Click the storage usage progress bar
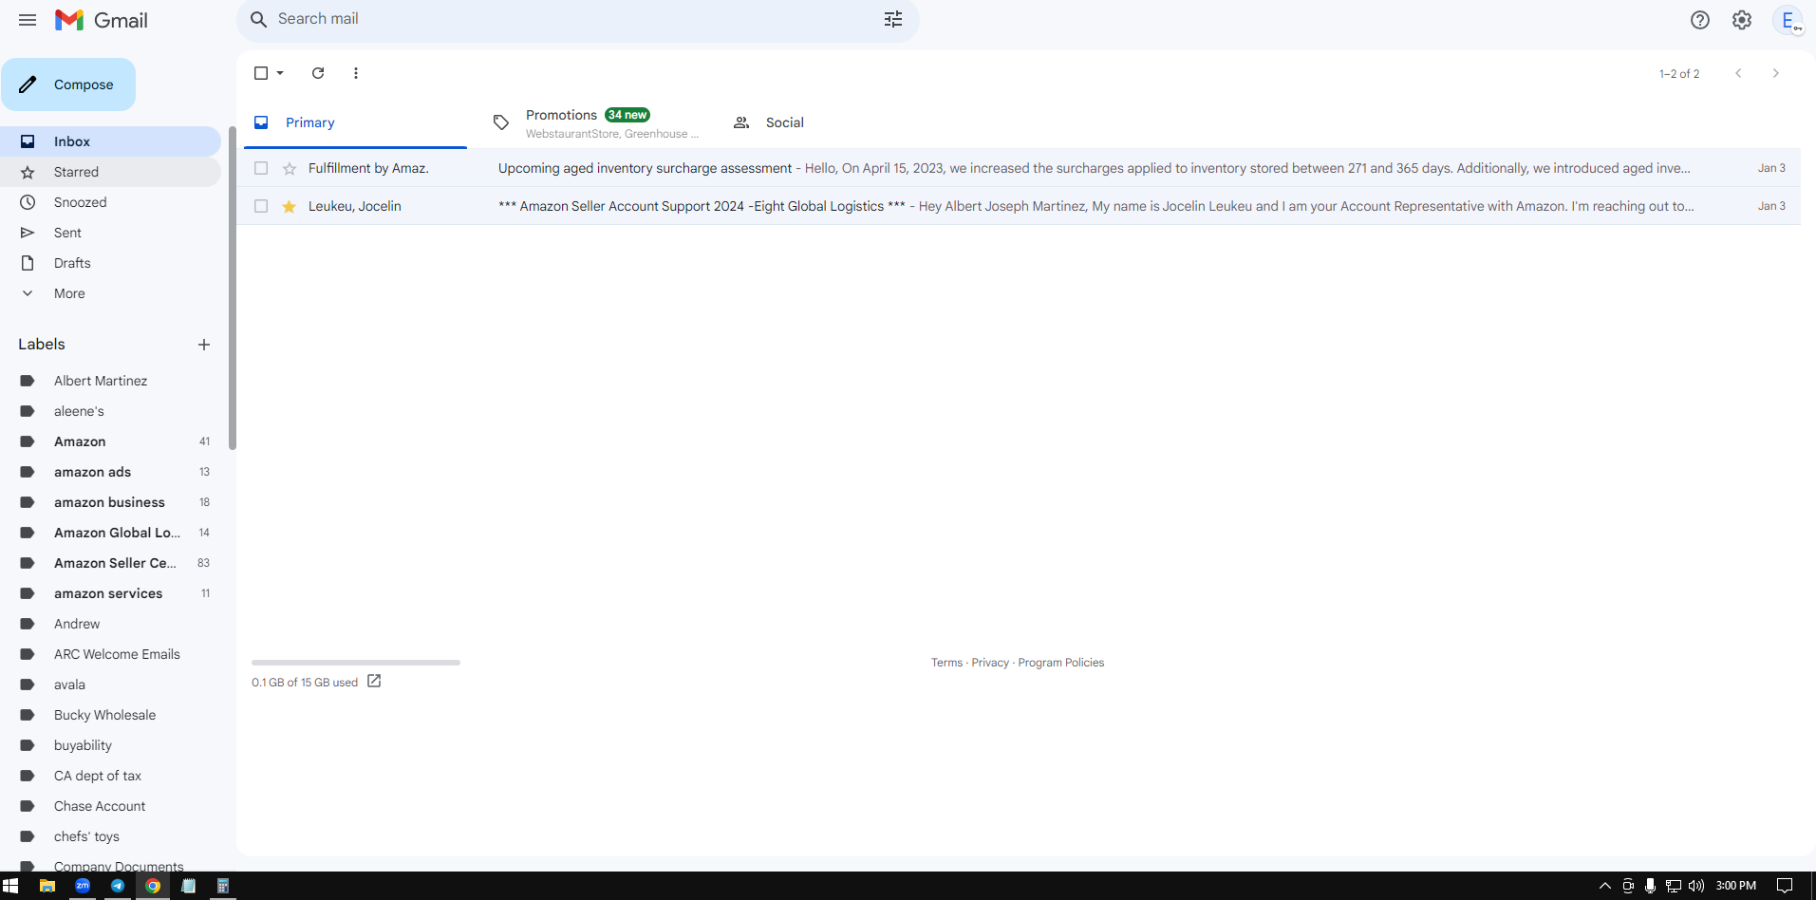 (356, 663)
